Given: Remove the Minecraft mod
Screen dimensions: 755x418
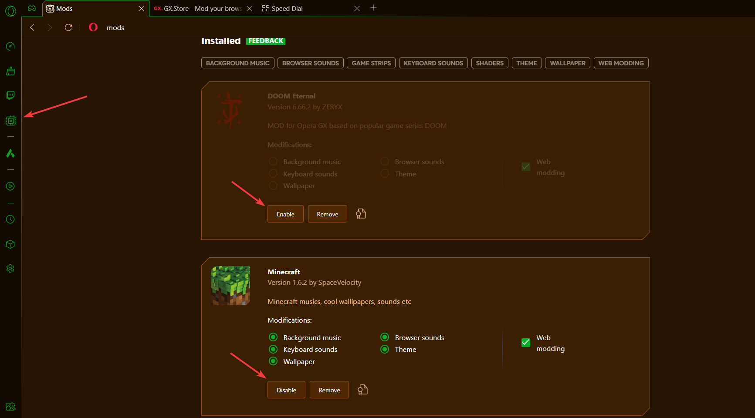Looking at the screenshot, I should click(329, 390).
